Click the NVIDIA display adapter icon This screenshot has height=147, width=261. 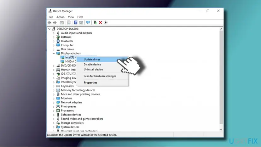point(62,61)
